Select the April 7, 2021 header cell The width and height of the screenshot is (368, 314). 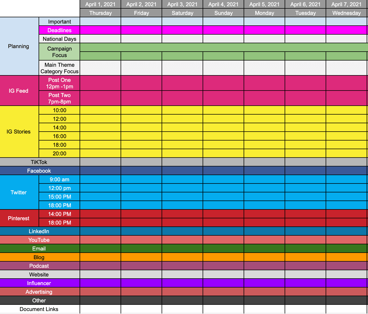(x=346, y=4)
